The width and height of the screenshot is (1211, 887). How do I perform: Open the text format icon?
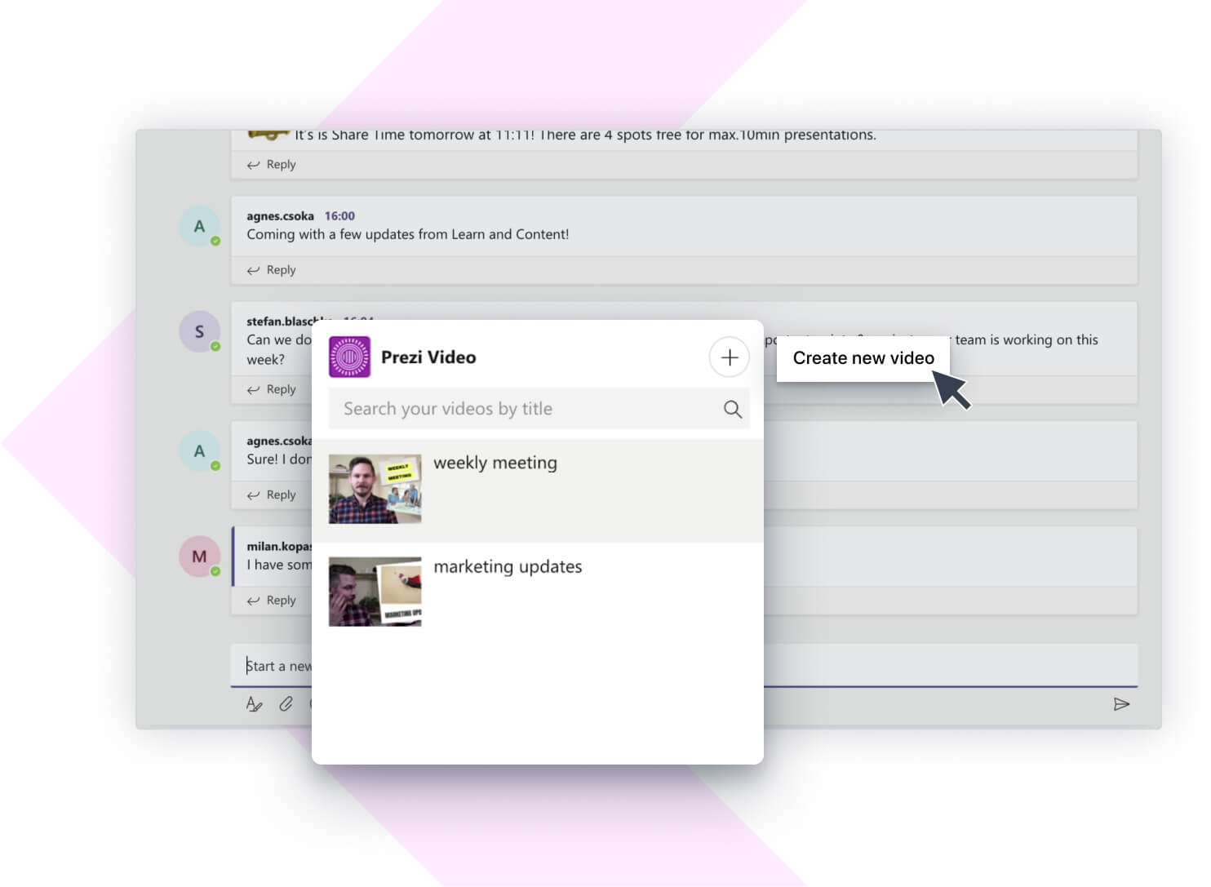coord(254,704)
